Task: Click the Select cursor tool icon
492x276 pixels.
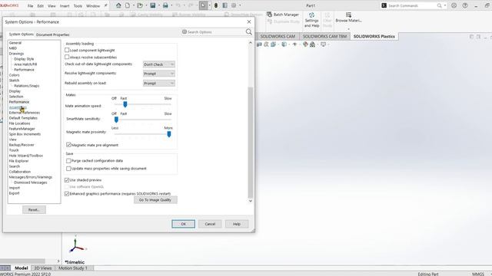Action: (x=203, y=5)
